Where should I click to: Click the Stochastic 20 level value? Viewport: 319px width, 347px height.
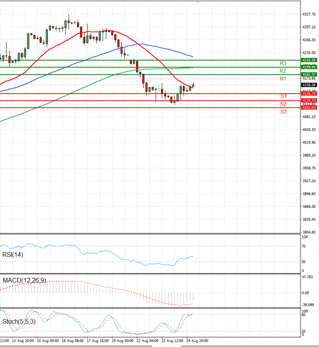click(x=304, y=331)
